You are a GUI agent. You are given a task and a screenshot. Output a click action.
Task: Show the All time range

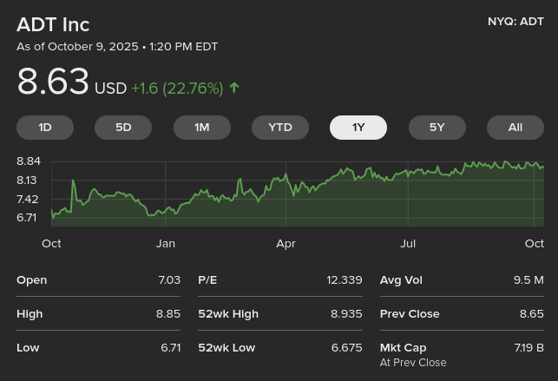(515, 128)
